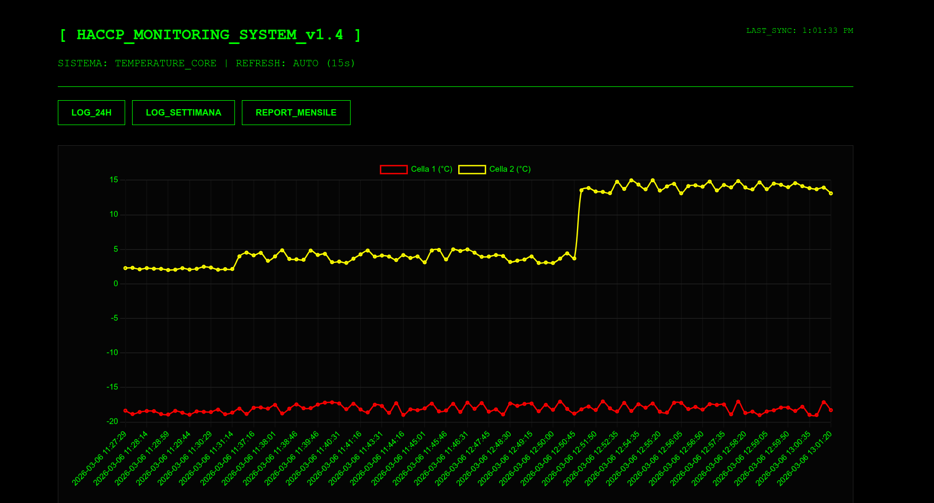Click the LAST_SYNC timestamp
Viewport: 934px width, 503px height.
click(x=799, y=31)
